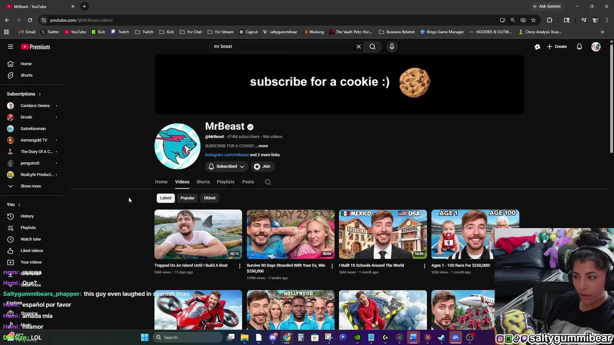Select the Latest filter chip
Viewport: 614px width, 345px height.
[x=165, y=198]
